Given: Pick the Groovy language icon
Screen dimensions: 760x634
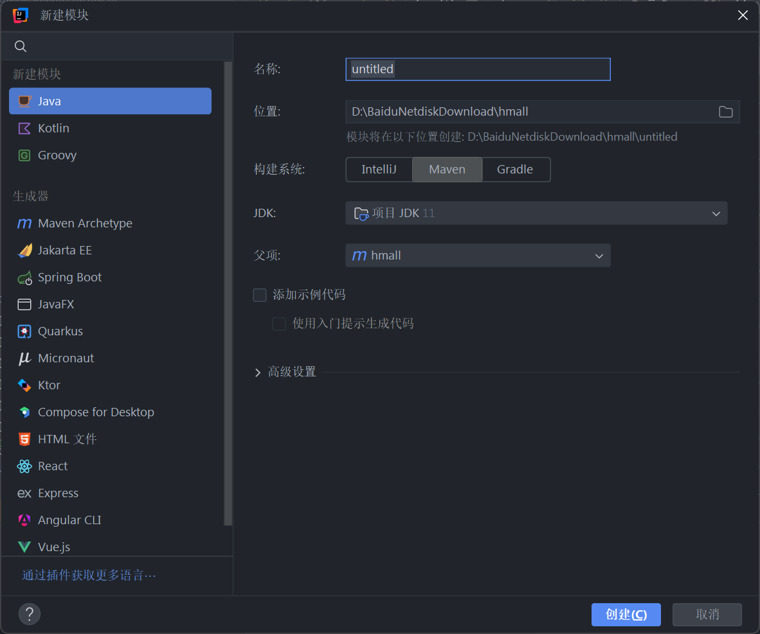Looking at the screenshot, I should click(x=24, y=155).
